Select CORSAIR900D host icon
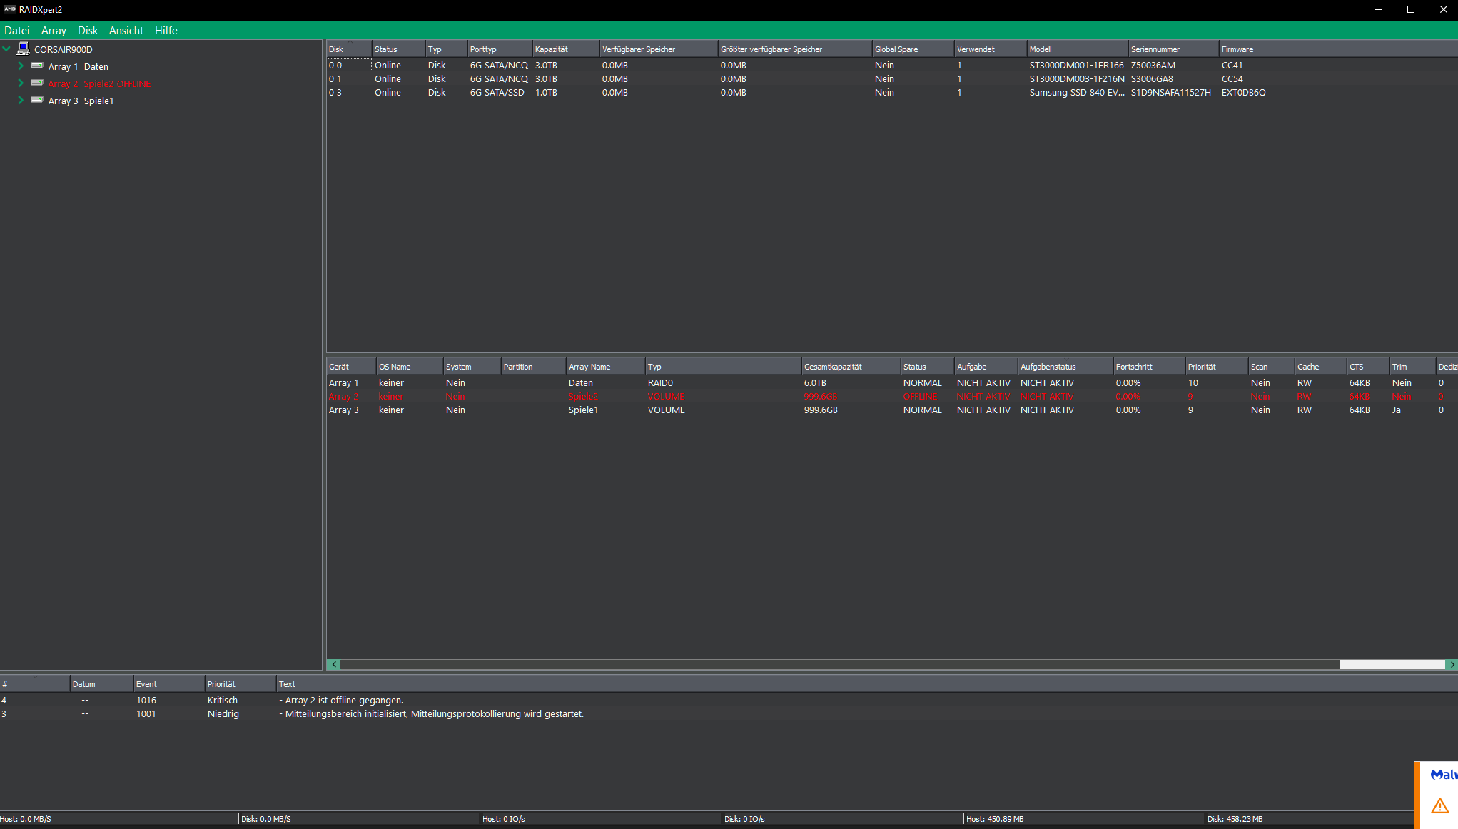 tap(22, 49)
